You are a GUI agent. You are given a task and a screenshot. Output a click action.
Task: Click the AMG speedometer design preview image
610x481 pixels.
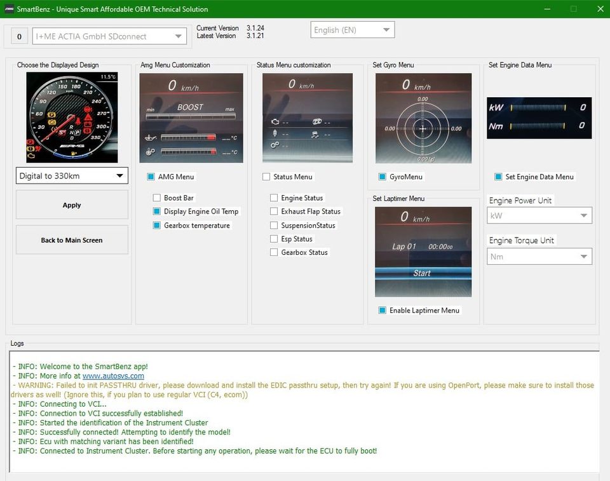click(x=72, y=118)
